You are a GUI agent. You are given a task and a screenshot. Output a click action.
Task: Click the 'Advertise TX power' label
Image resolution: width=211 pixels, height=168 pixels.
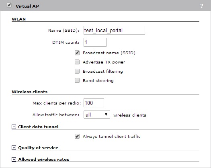coord(104,62)
